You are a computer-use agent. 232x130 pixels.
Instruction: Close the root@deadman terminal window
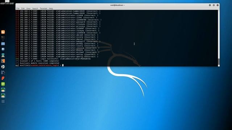(x=217, y=5)
